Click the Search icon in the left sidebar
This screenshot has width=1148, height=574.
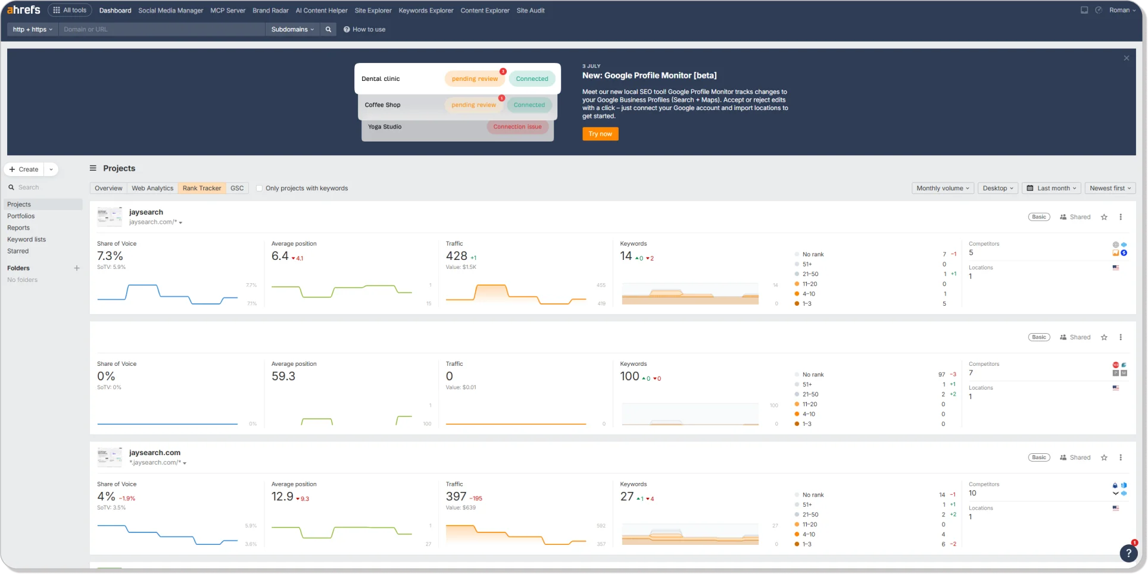[11, 187]
